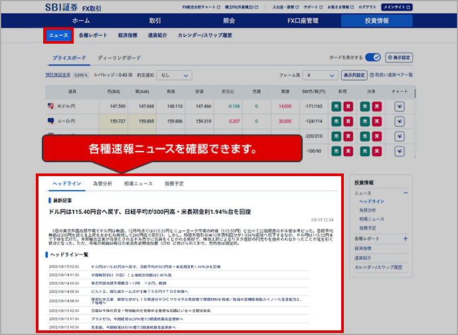Open the chart icon for 米ドル-円
The width and height of the screenshot is (458, 335).
pyautogui.click(x=400, y=107)
